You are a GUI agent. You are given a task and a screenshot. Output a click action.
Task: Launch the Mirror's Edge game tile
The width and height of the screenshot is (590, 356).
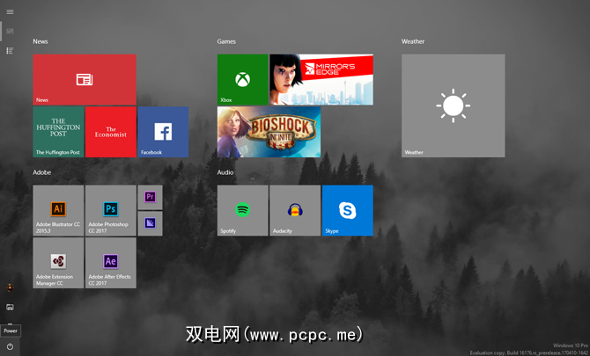[321, 79]
